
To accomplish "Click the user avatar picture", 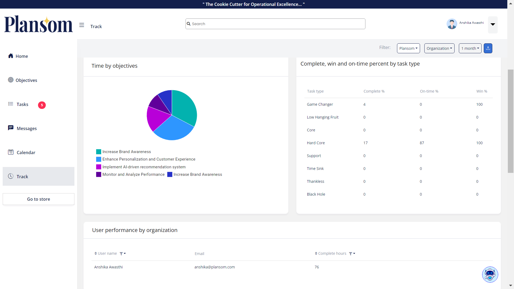I will click(452, 24).
